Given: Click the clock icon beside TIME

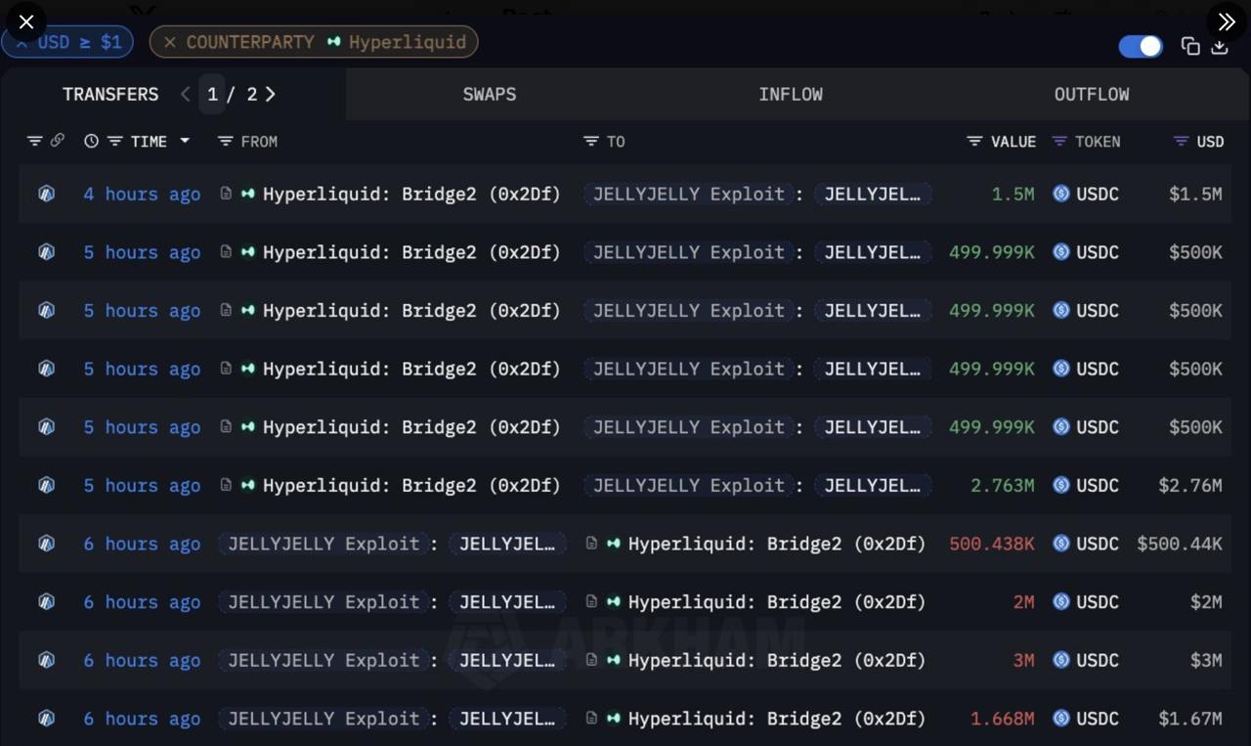Looking at the screenshot, I should click(91, 141).
